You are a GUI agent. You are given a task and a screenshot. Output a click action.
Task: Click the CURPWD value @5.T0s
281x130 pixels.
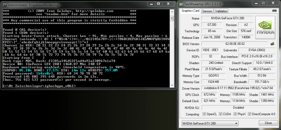pyautogui.click(x=26, y=70)
